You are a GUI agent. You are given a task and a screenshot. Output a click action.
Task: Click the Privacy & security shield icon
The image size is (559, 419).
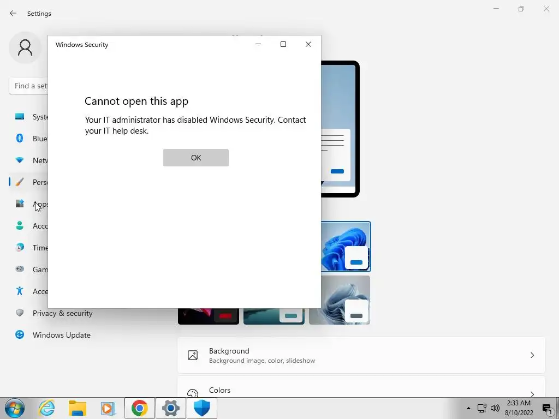[x=20, y=313]
